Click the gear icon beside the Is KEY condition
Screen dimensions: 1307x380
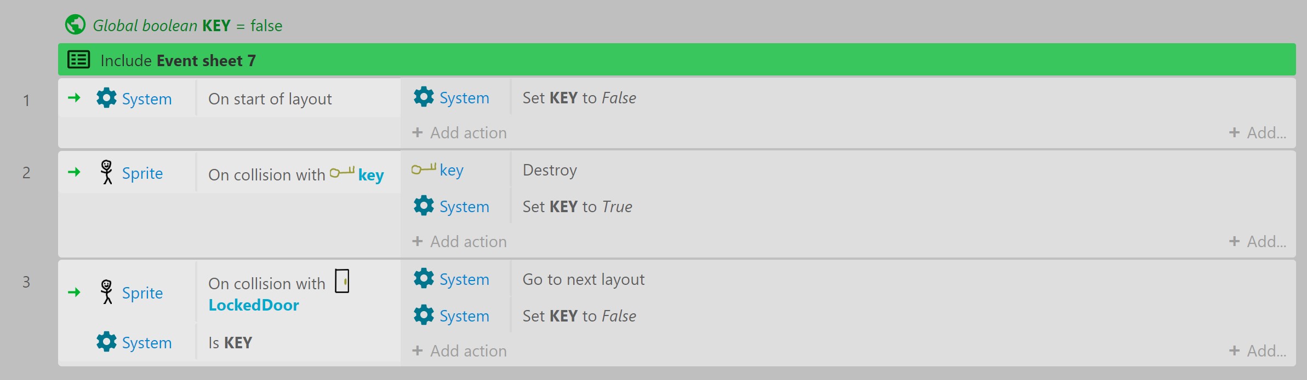106,342
